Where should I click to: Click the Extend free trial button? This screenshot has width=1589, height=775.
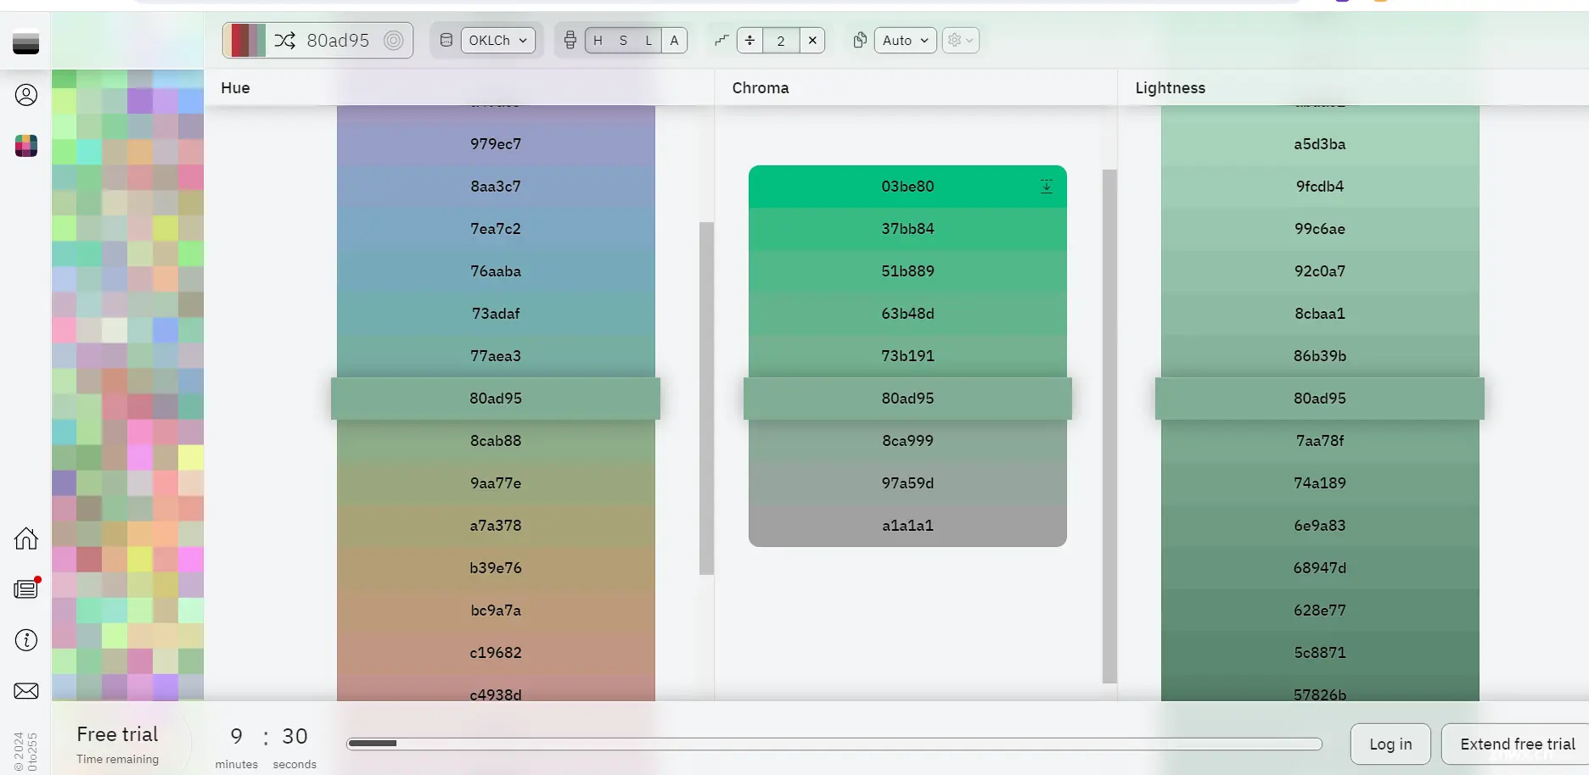pos(1517,744)
